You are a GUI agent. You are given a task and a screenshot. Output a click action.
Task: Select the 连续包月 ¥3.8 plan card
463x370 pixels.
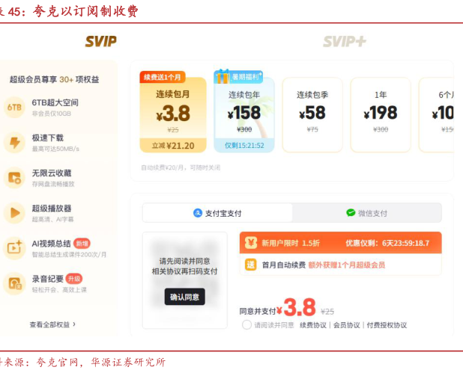(x=172, y=114)
